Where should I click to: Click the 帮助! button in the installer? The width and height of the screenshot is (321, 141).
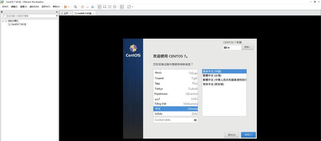[x=247, y=47]
